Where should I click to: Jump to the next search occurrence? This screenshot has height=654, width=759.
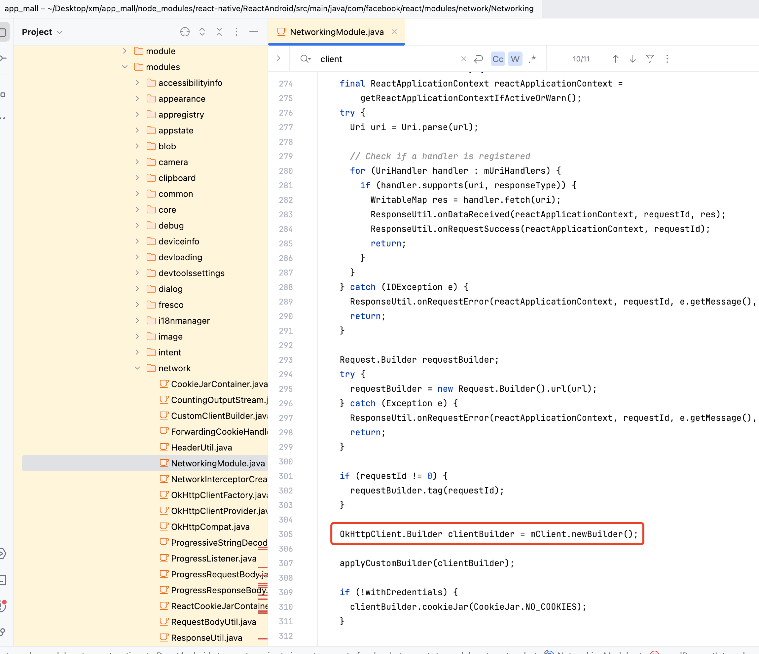(632, 59)
